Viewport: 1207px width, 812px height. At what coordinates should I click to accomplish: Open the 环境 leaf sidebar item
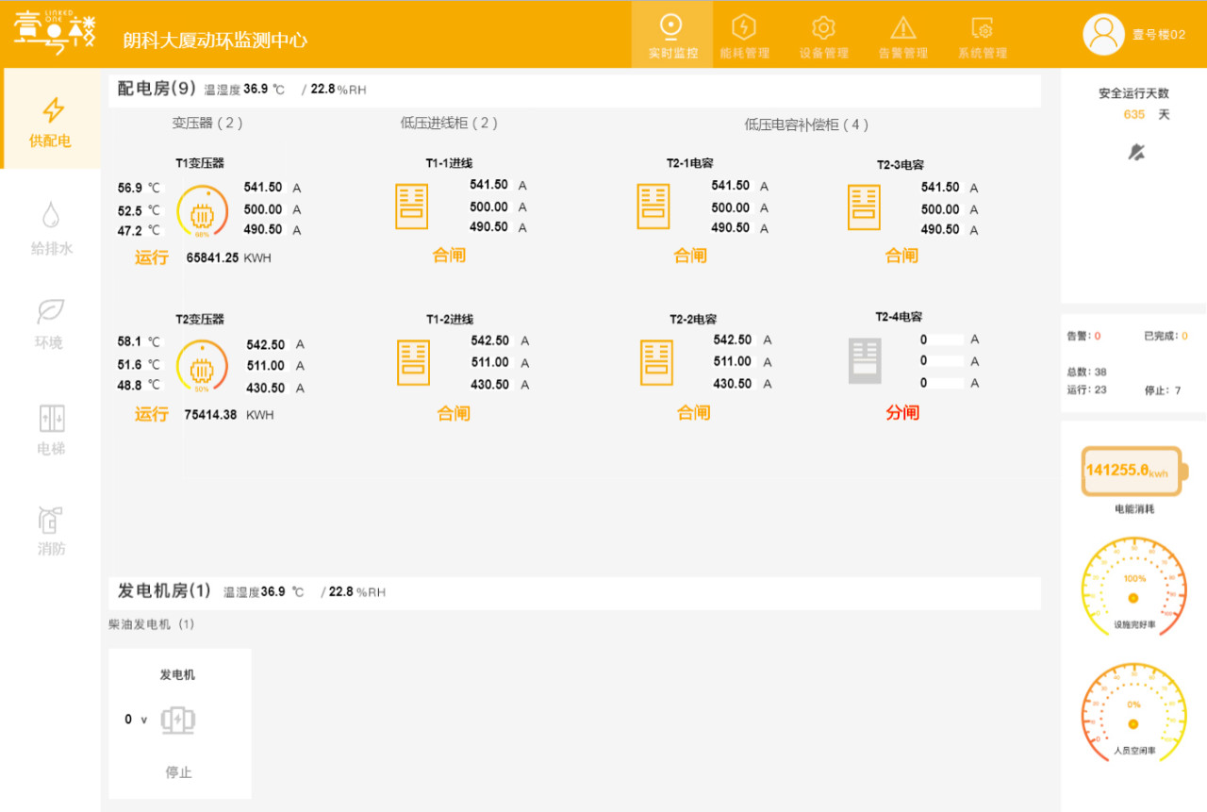[x=51, y=323]
